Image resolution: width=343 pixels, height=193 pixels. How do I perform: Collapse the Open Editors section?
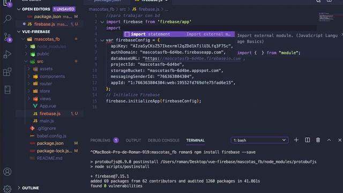[19, 9]
